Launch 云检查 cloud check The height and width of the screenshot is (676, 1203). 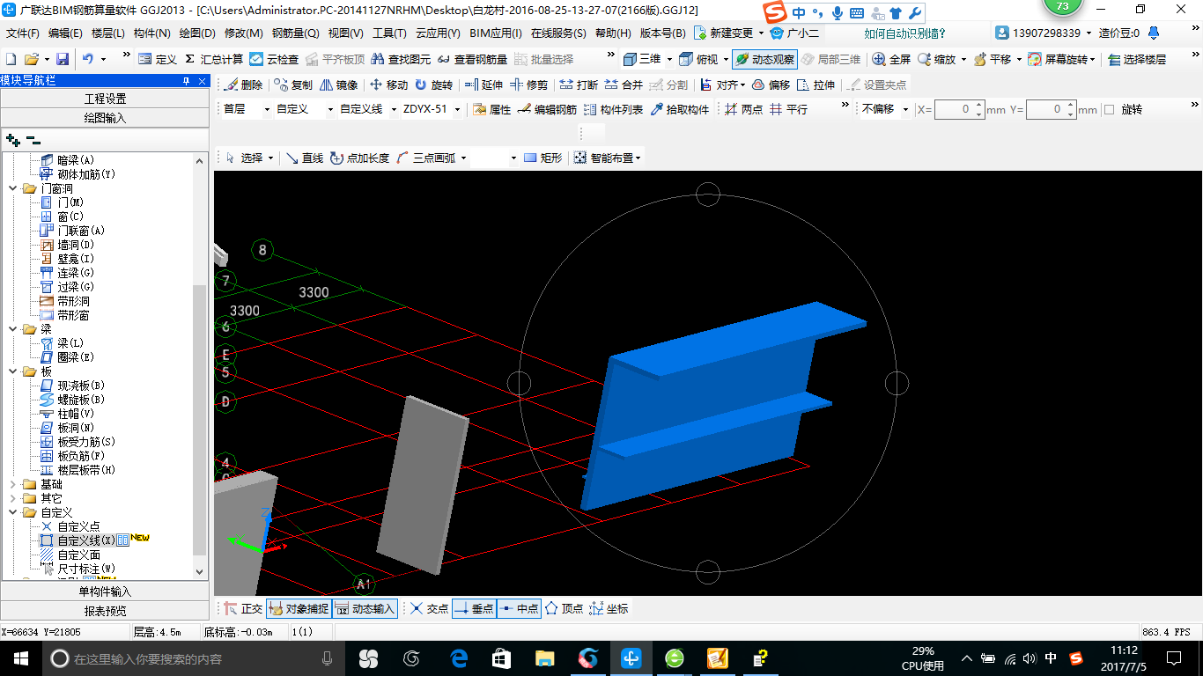[x=274, y=59]
